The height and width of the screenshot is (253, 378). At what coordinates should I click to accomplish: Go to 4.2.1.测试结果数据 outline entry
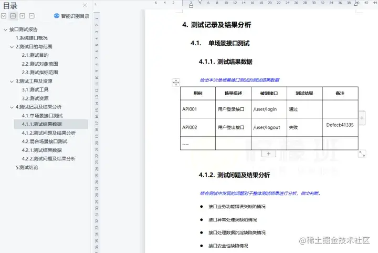(41, 150)
